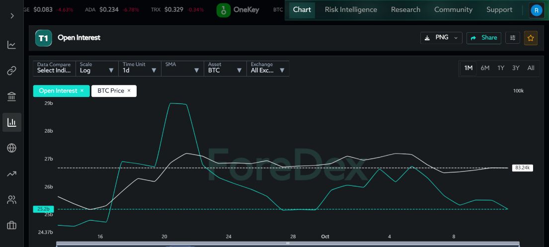Click the 25.2b open interest label
The height and width of the screenshot is (247, 549).
(x=43, y=209)
